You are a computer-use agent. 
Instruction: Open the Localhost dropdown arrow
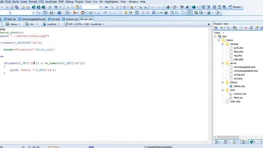click(59, 24)
